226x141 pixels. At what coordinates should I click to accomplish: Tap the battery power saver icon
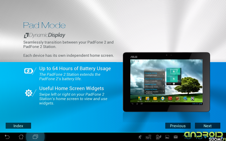(159, 137)
